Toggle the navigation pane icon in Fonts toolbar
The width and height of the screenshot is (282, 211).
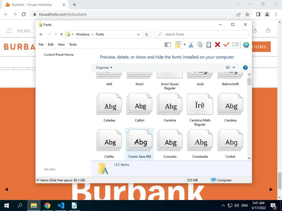click(168, 45)
